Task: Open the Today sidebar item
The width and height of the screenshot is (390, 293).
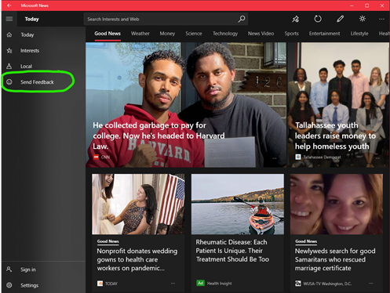Action: click(x=43, y=34)
